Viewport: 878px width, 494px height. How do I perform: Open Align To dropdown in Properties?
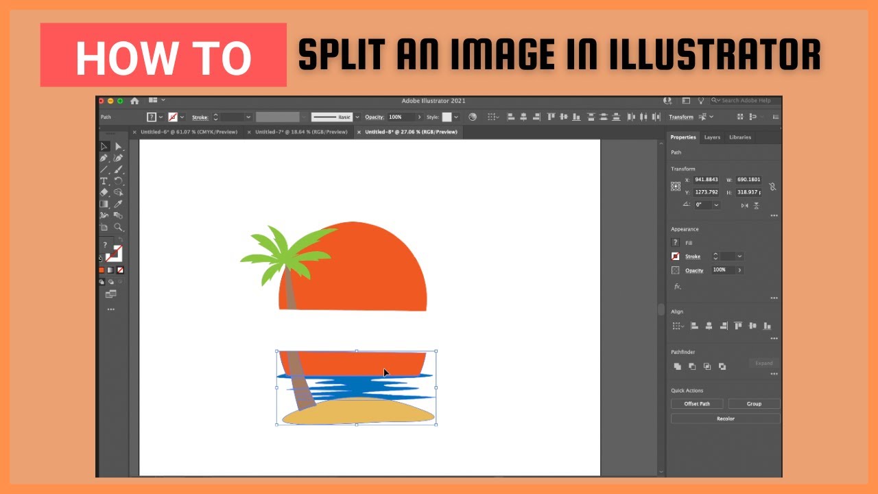tap(678, 326)
